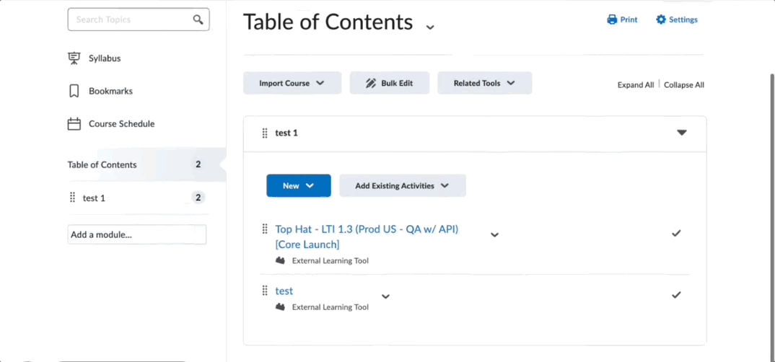This screenshot has width=775, height=362.
Task: Toggle completion checkmark for test topic
Action: pyautogui.click(x=676, y=295)
